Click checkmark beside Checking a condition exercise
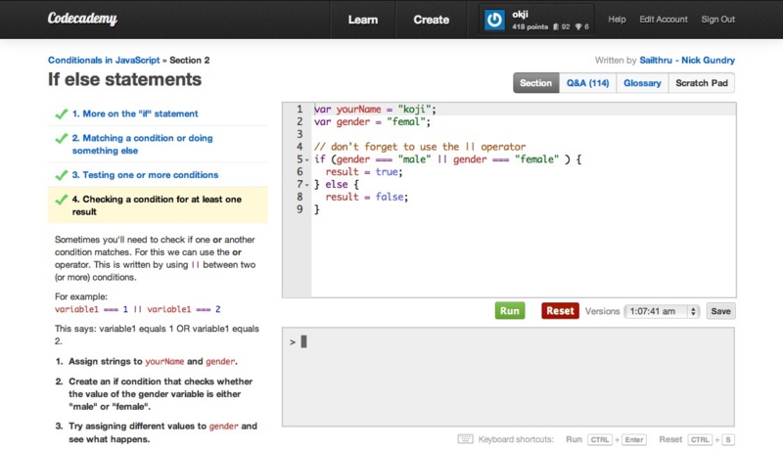 point(62,200)
